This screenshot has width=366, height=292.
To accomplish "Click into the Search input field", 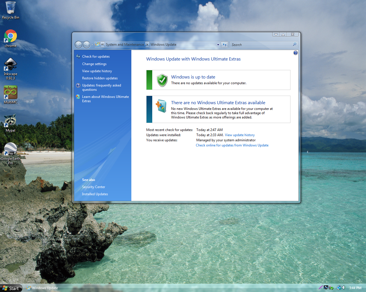I will pos(261,45).
